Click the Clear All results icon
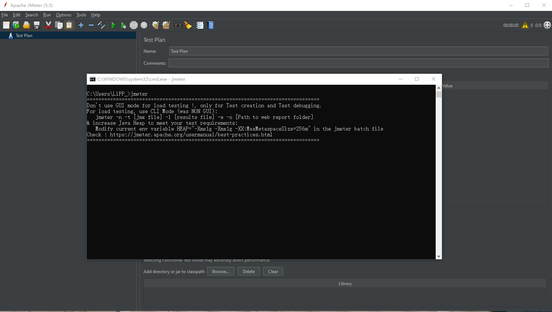Image resolution: width=552 pixels, height=312 pixels. [166, 25]
